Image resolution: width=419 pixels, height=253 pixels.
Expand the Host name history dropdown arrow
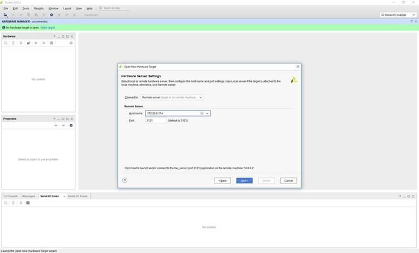tap(207, 113)
